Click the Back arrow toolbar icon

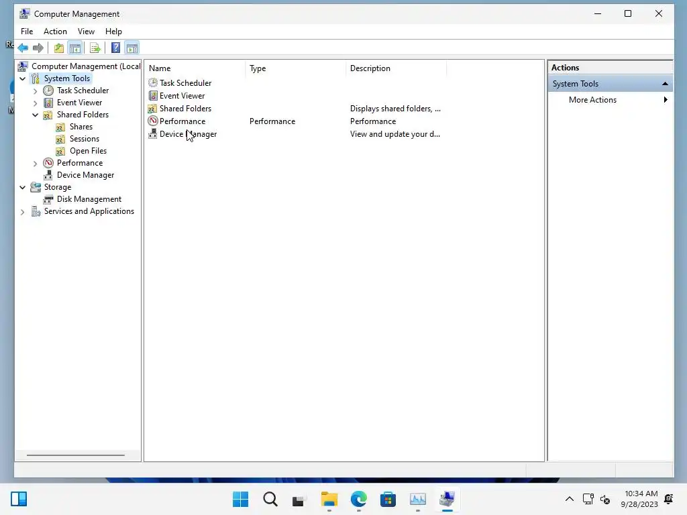[x=23, y=48]
